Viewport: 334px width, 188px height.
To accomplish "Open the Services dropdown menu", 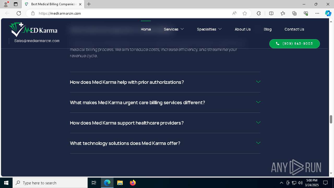I will point(174,29).
